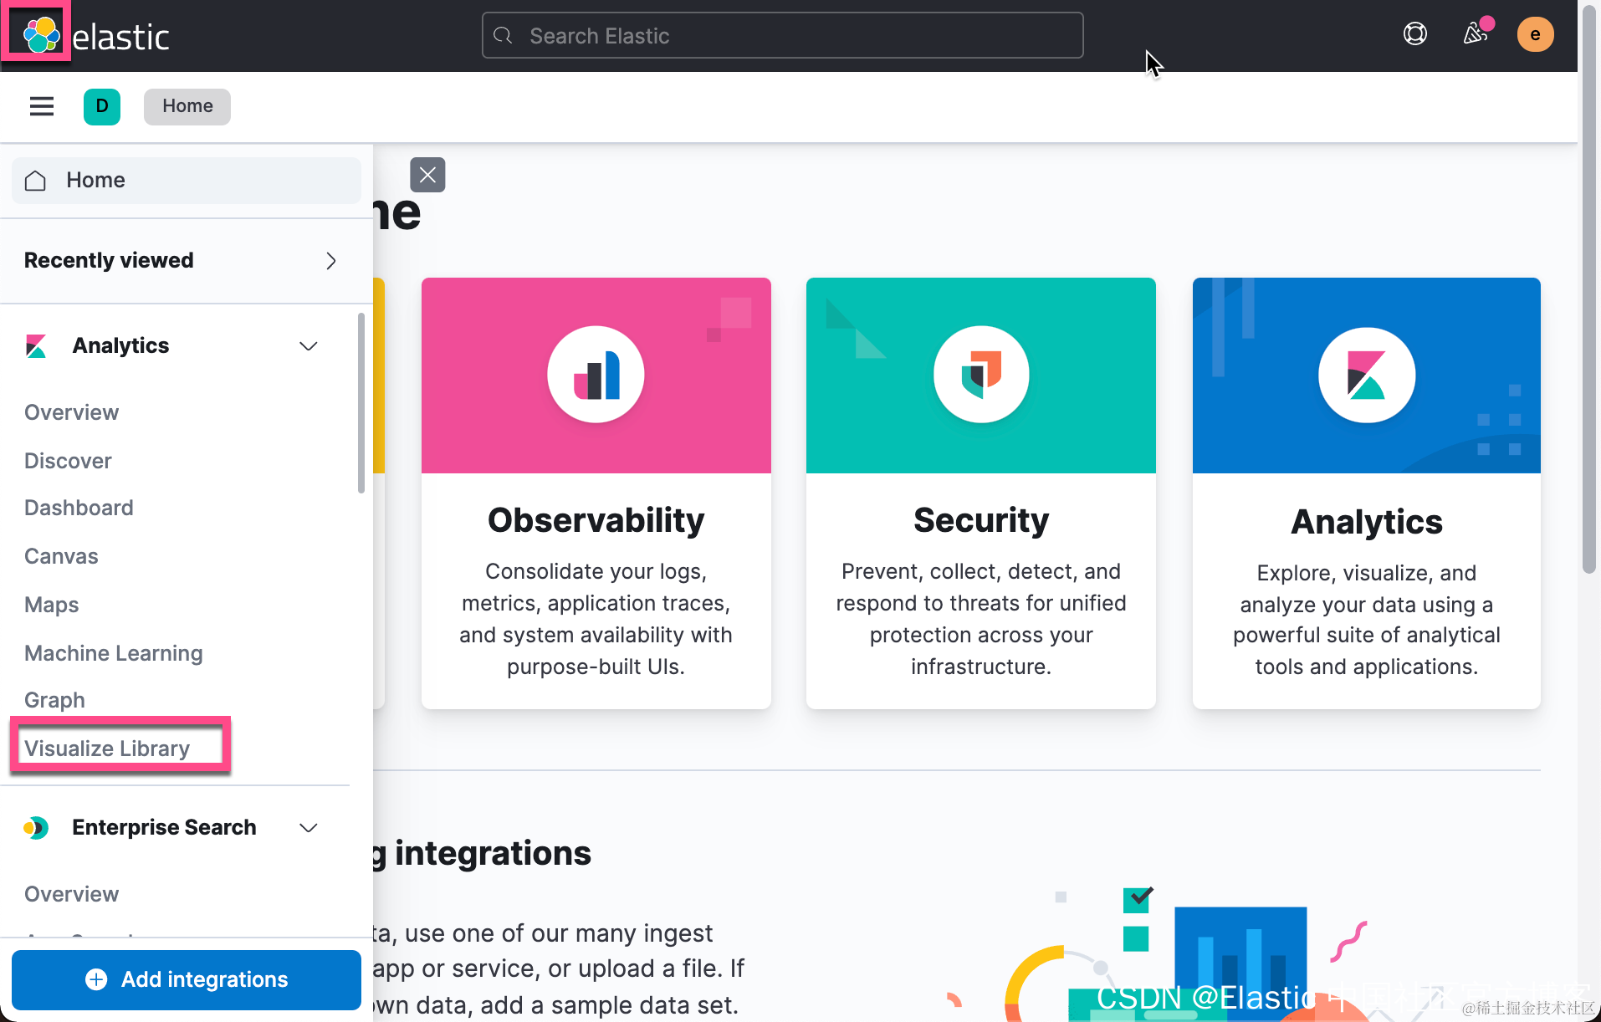
Task: Open Dashboard in the sidebar
Action: point(79,508)
